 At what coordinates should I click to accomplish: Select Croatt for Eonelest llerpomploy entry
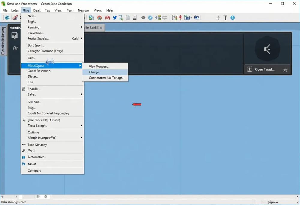point(52,113)
